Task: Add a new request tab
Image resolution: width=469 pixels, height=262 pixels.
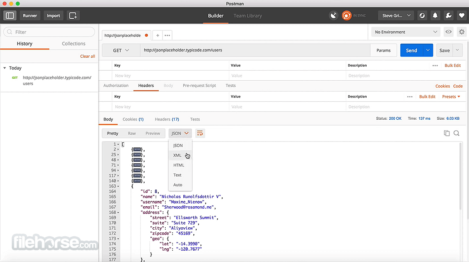Action: [158, 35]
